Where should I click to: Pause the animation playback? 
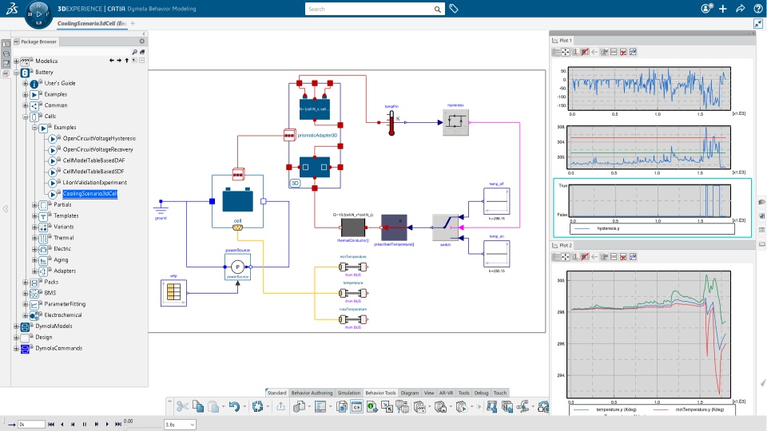click(x=85, y=425)
